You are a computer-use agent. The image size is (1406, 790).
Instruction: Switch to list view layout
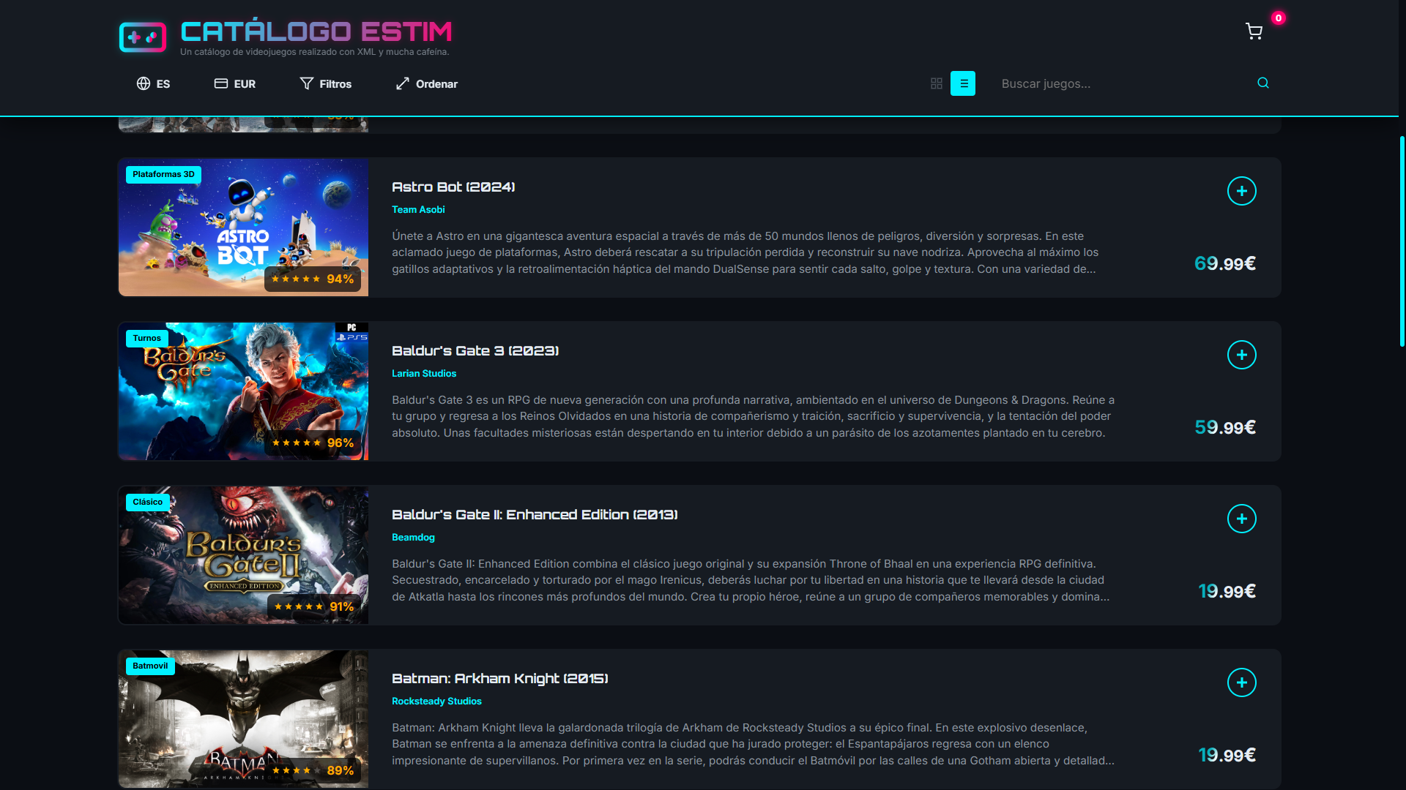point(963,83)
